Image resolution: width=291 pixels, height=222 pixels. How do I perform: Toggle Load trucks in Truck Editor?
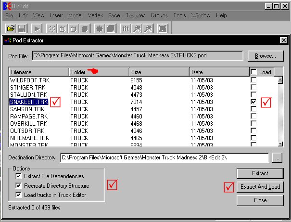click(x=19, y=195)
